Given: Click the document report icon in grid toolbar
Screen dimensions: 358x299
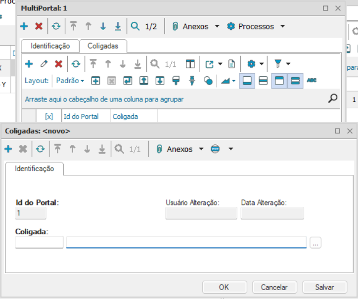Looking at the screenshot, I should pos(231,64).
